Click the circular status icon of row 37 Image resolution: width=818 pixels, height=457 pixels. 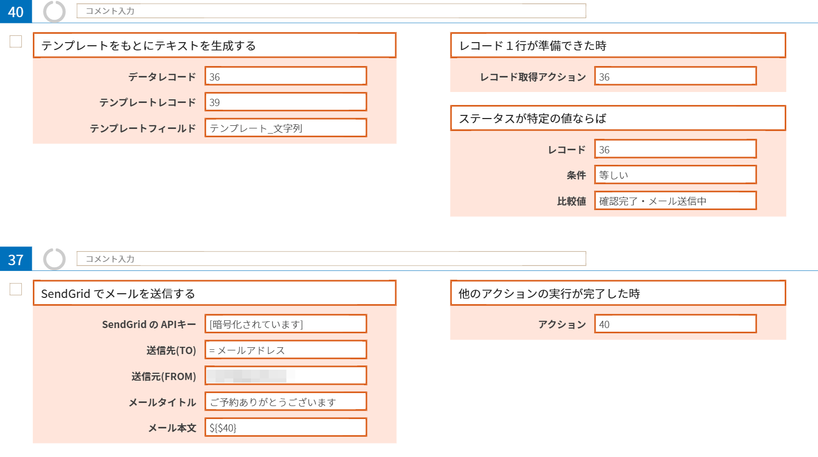pos(54,259)
